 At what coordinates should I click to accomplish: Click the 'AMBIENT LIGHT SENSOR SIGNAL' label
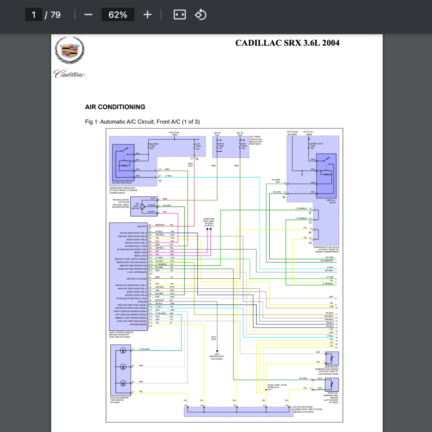(130, 318)
